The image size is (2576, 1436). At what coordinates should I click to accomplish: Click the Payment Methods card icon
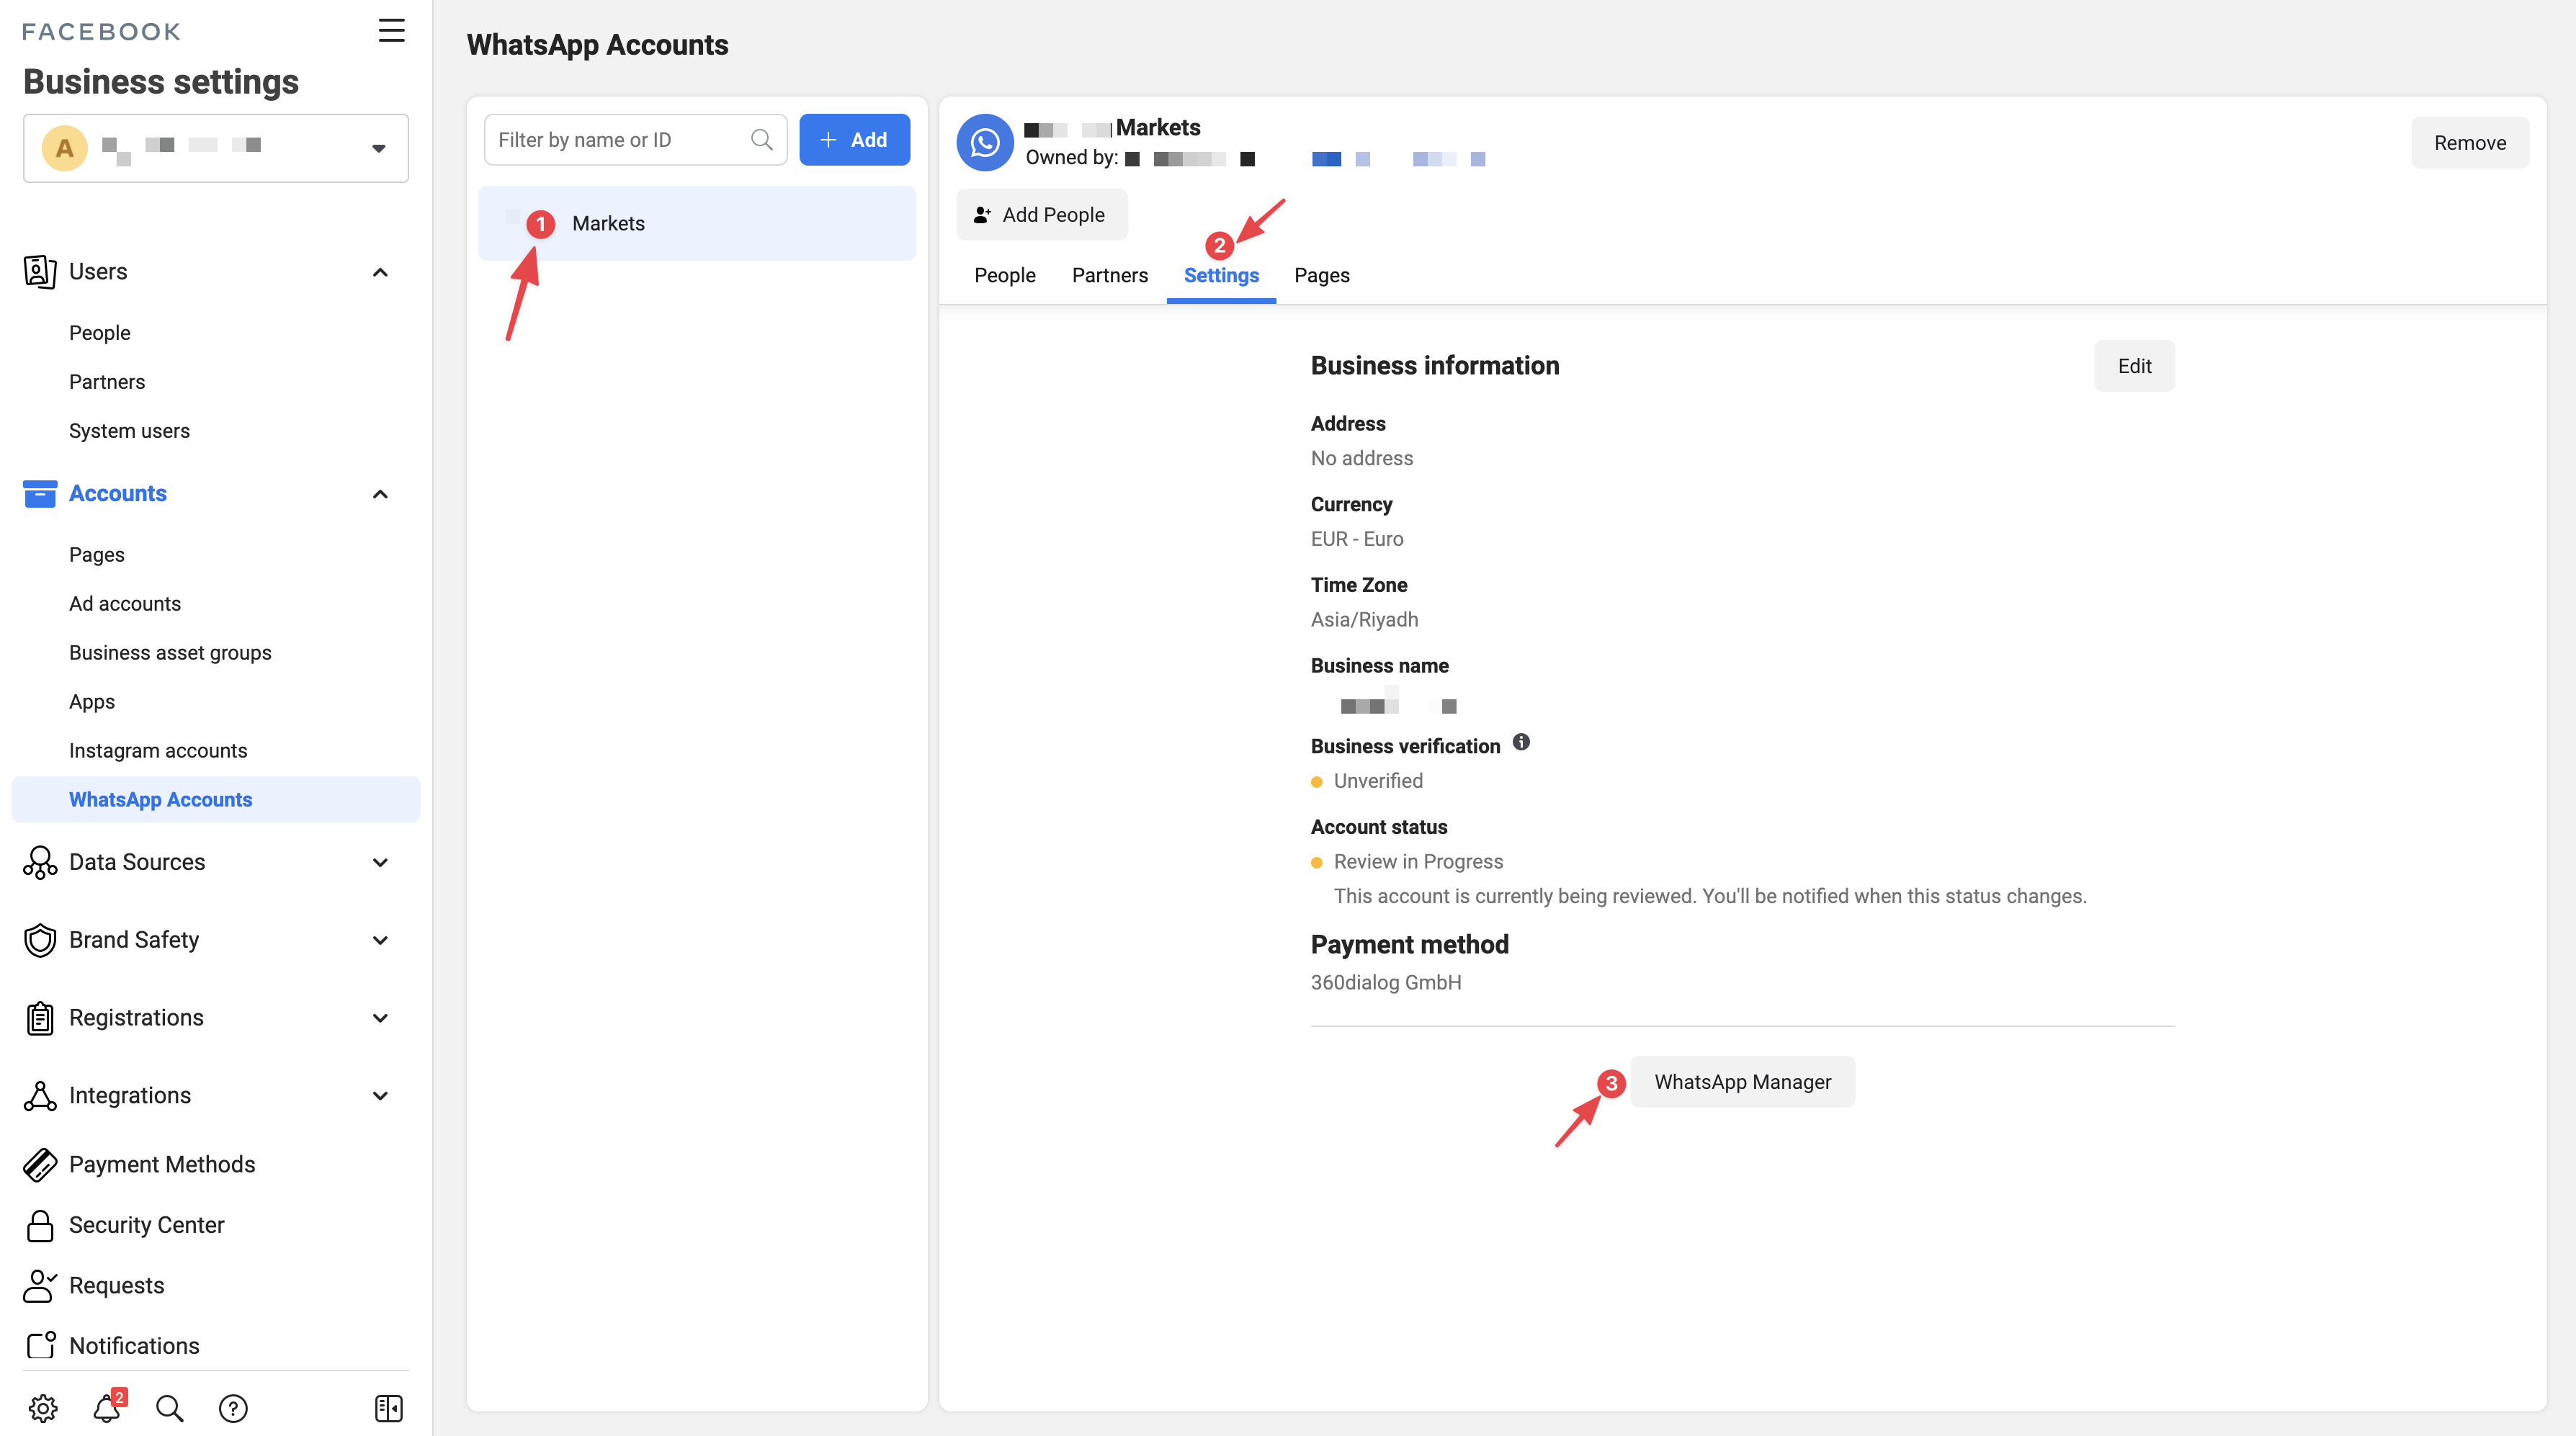[40, 1165]
